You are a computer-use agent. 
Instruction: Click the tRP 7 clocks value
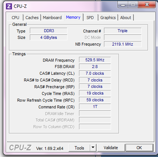(x=95, y=86)
